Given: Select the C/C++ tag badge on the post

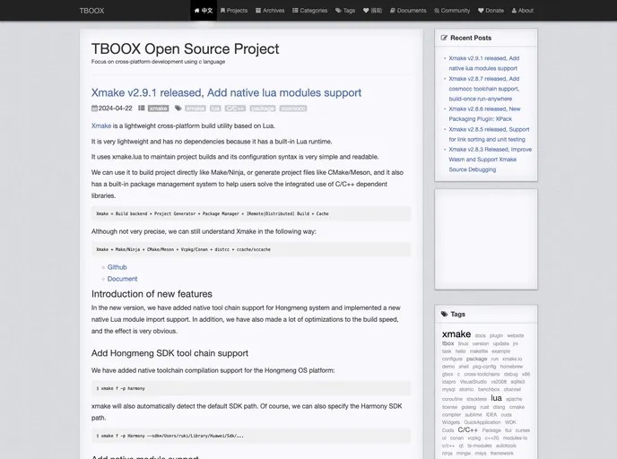Looking at the screenshot, I should coord(235,108).
